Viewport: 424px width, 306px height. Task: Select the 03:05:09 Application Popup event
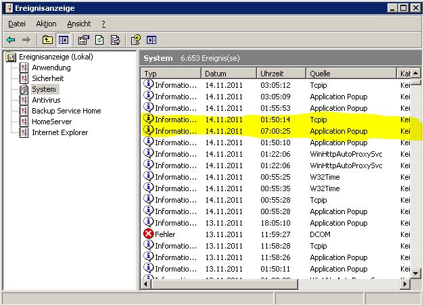point(277,97)
